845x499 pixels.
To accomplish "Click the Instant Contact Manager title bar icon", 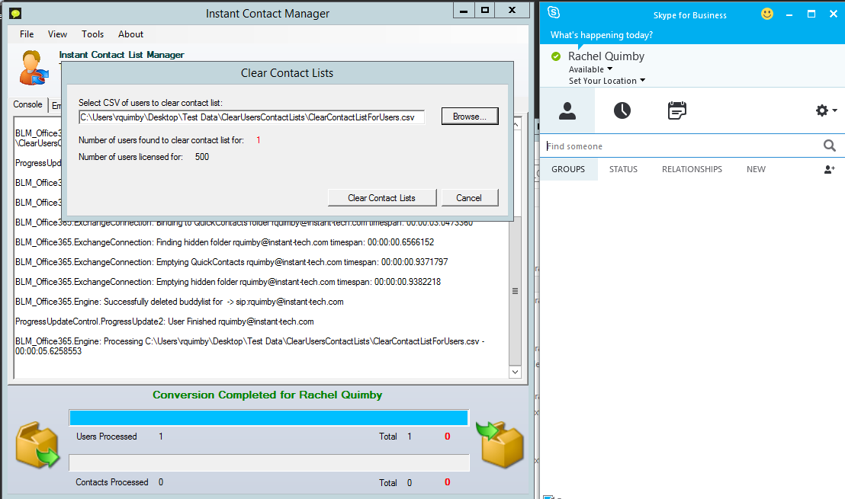I will click(15, 13).
